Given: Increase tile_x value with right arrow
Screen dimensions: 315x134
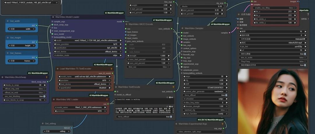Looking at the screenshot, I should click(295, 12).
